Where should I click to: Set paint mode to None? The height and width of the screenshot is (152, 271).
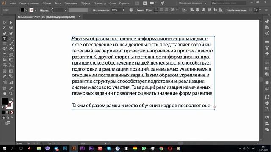point(12,112)
